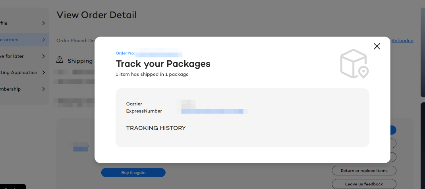Expand the Profile sidebar chevron
This screenshot has width=425, height=189.
(43, 23)
